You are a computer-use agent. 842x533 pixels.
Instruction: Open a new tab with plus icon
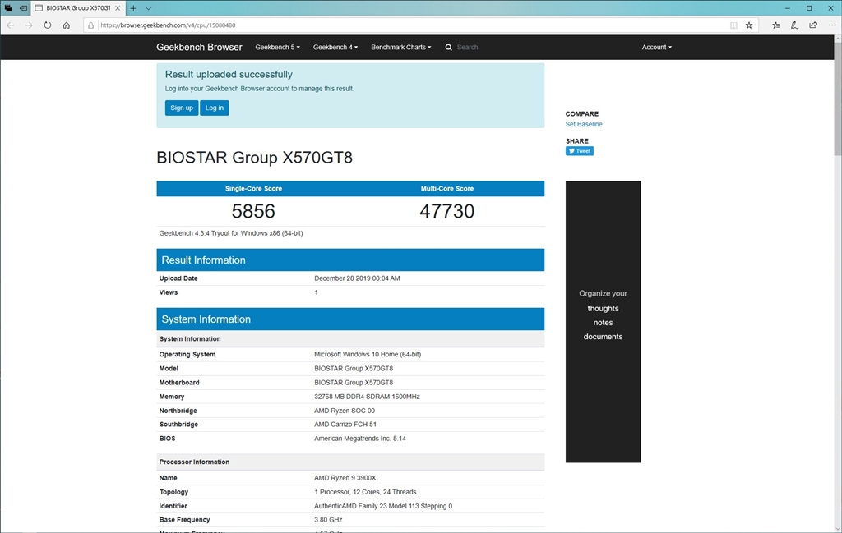coord(133,8)
